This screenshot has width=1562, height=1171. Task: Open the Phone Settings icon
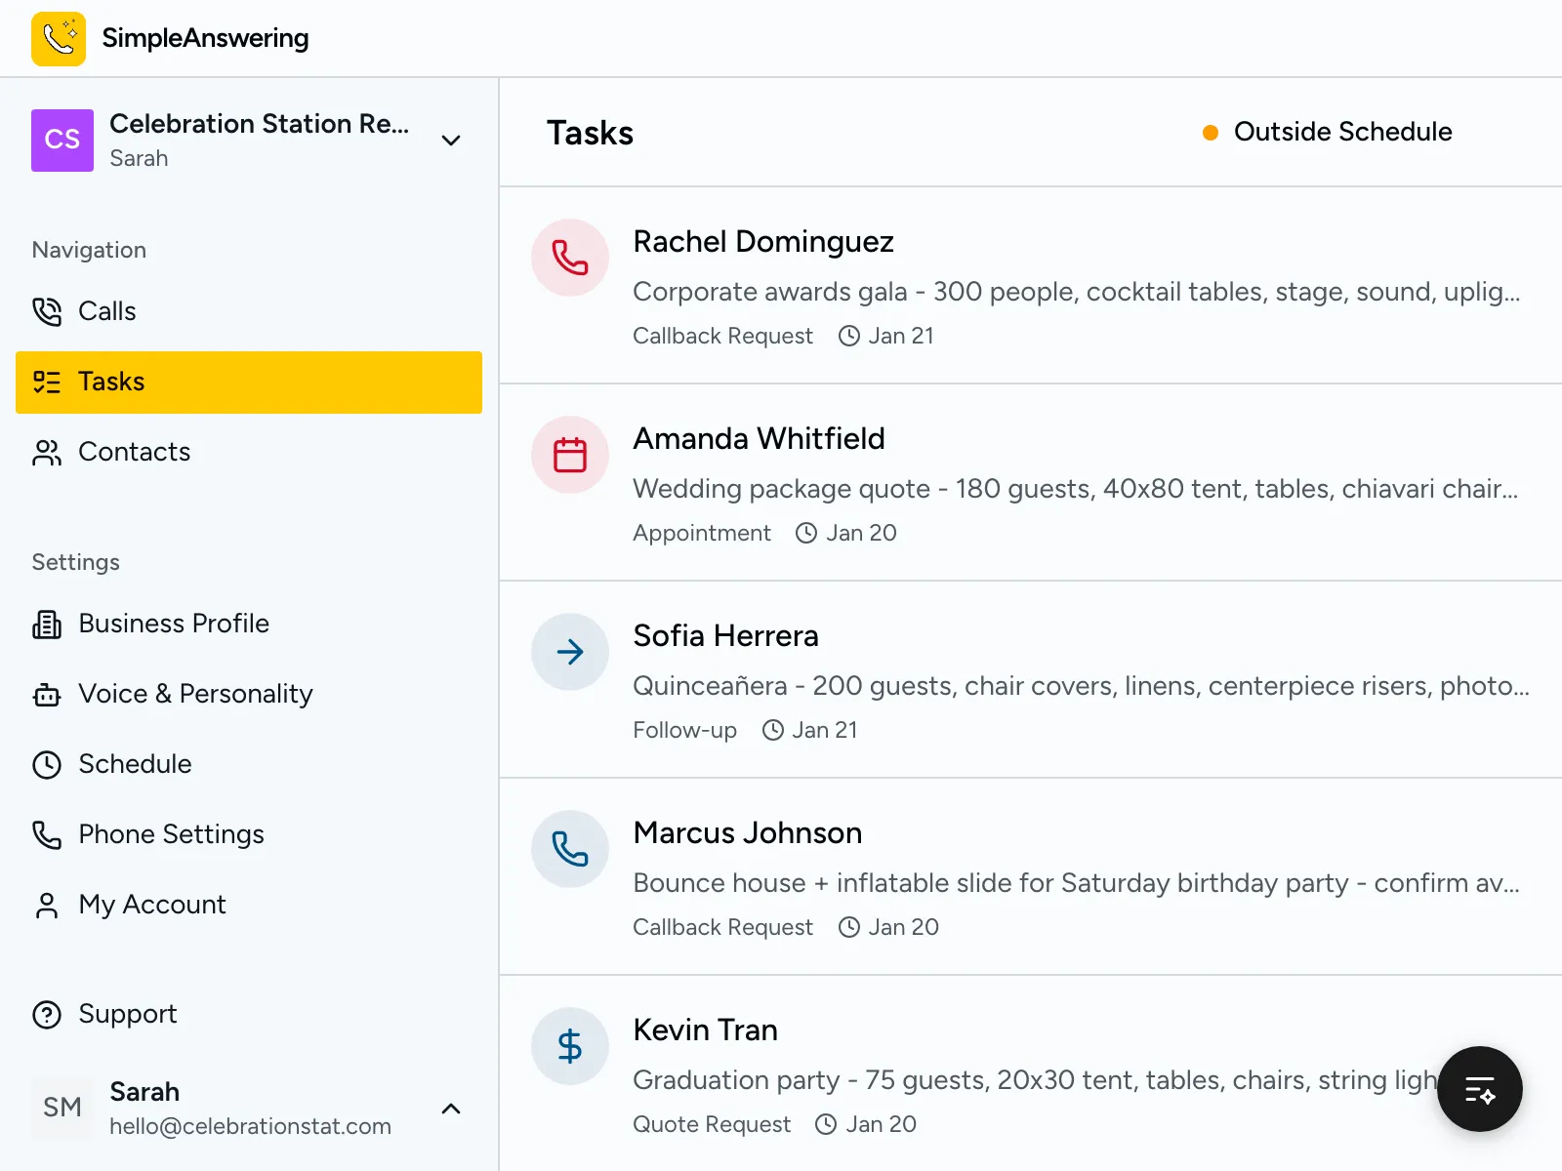click(x=46, y=834)
